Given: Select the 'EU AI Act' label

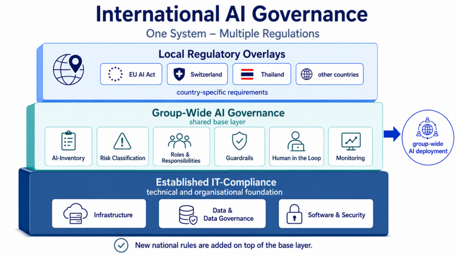Looking at the screenshot, I should point(142,75).
